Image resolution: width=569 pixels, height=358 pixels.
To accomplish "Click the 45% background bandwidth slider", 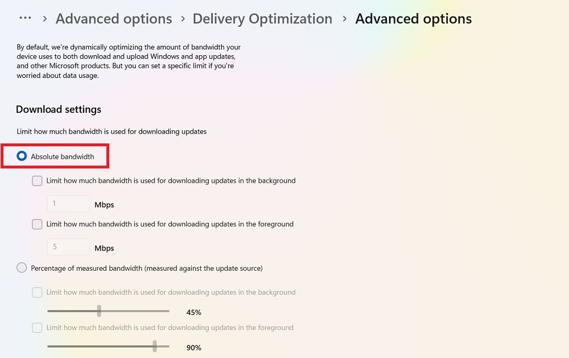I will point(108,311).
